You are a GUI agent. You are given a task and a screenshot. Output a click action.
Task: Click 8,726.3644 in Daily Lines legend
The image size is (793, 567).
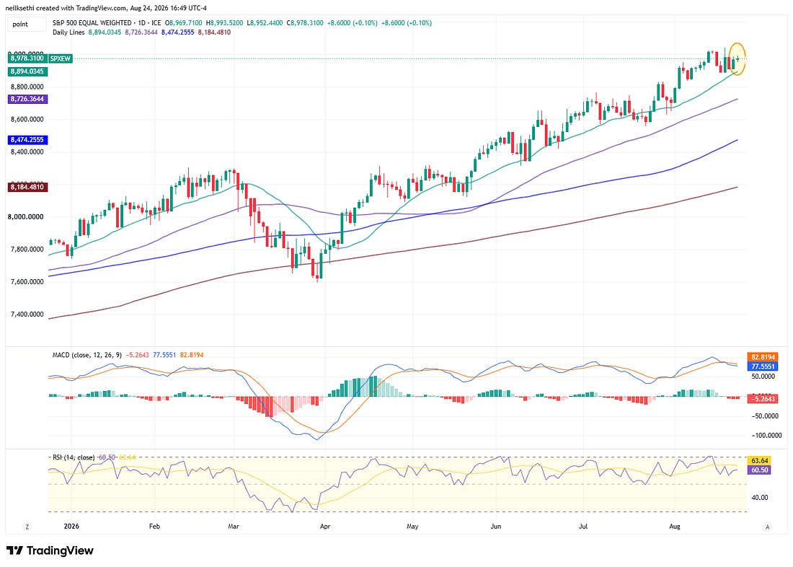141,32
